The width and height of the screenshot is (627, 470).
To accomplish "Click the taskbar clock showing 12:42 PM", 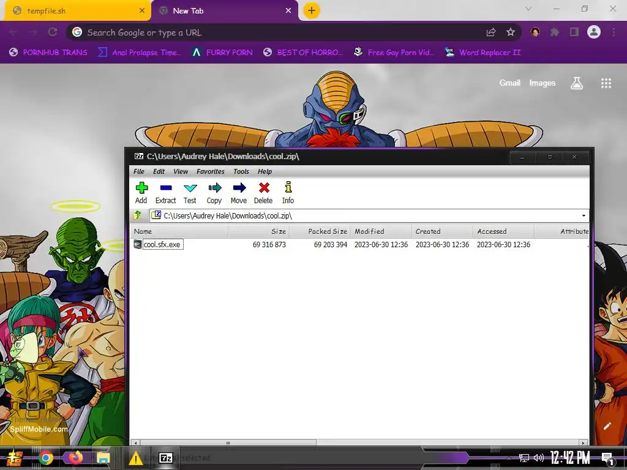I will (x=570, y=458).
